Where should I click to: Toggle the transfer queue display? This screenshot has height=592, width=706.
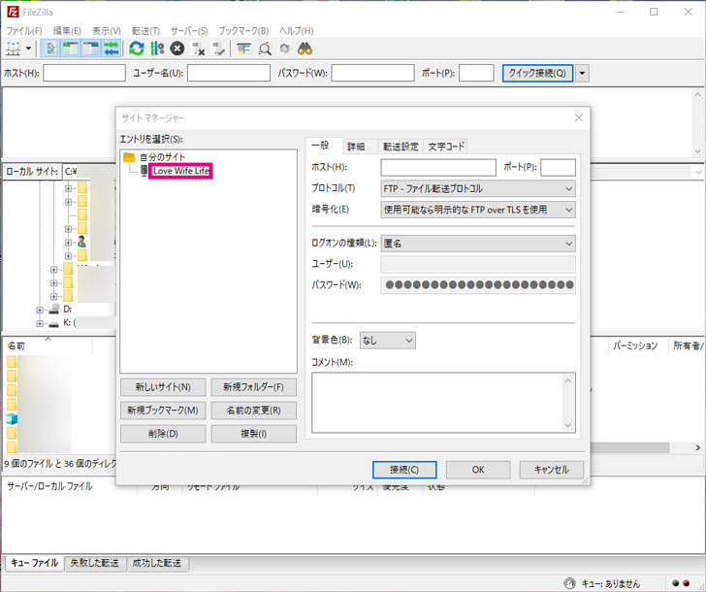pos(112,48)
